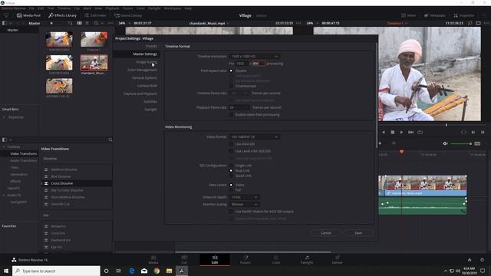Image resolution: width=491 pixels, height=276 pixels.
Task: Click Playback frame rate input field
Action: (x=239, y=107)
